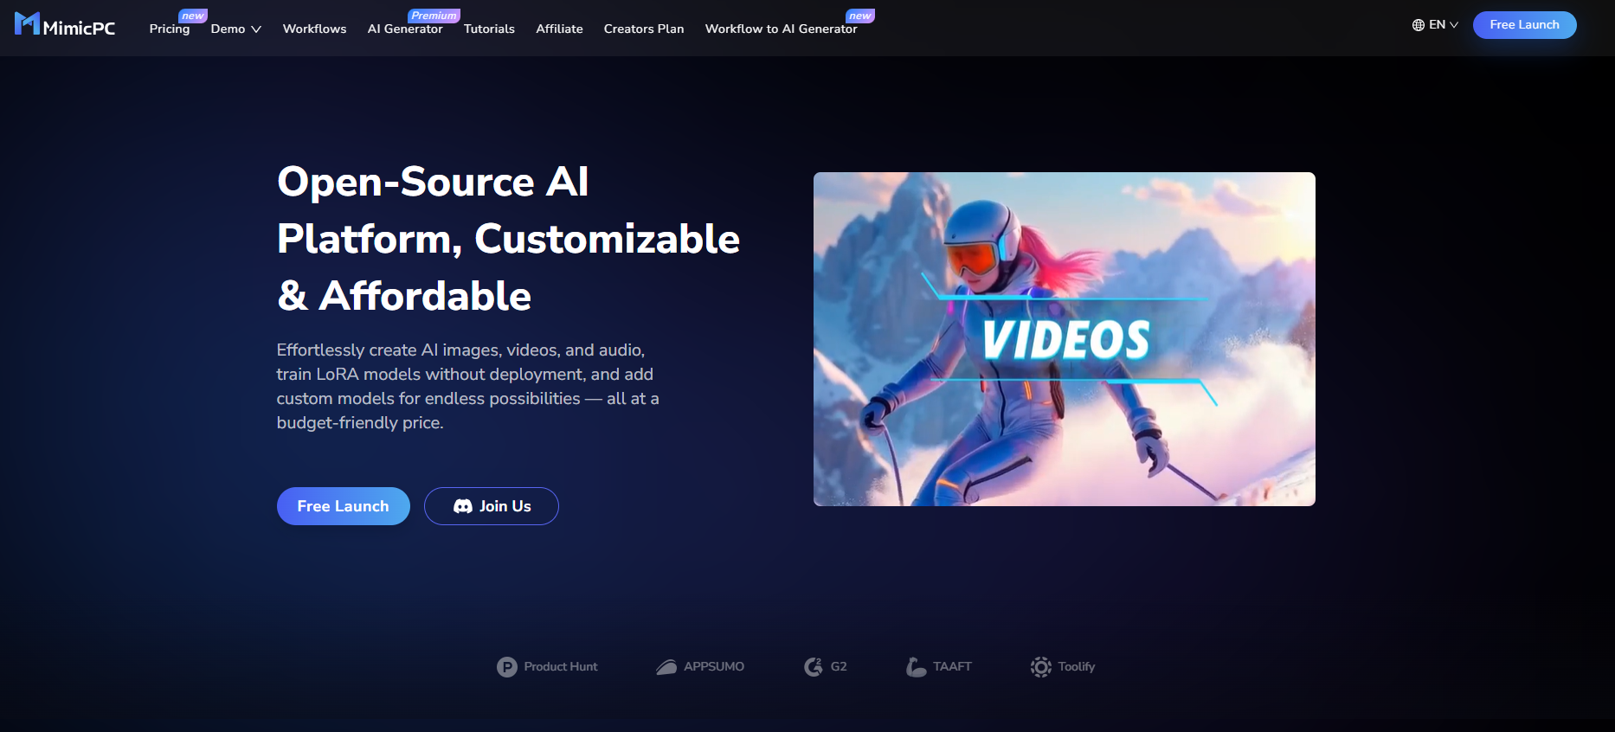
Task: Open the Workflows menu item
Action: [x=315, y=29]
